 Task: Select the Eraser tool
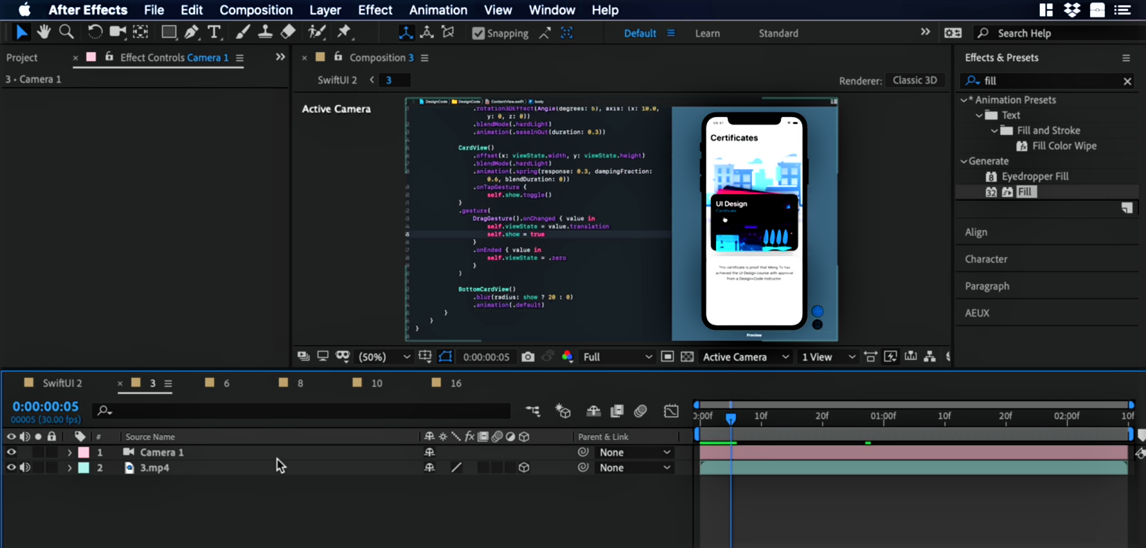coord(288,32)
